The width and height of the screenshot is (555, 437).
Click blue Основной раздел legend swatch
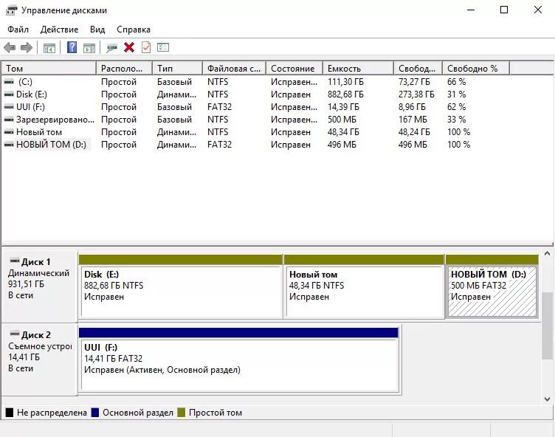(x=95, y=412)
